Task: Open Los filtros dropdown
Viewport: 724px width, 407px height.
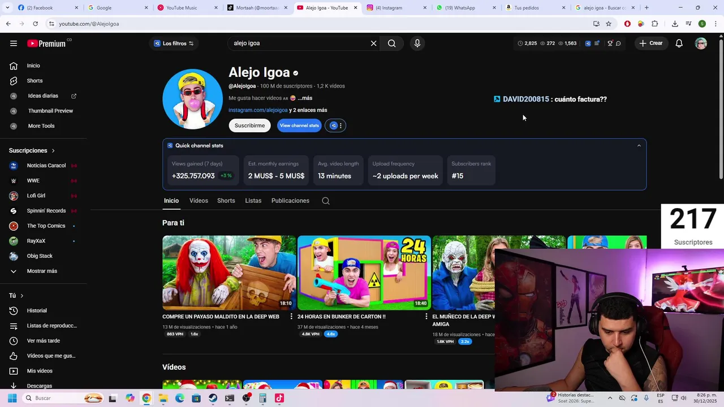Action: 174,44
